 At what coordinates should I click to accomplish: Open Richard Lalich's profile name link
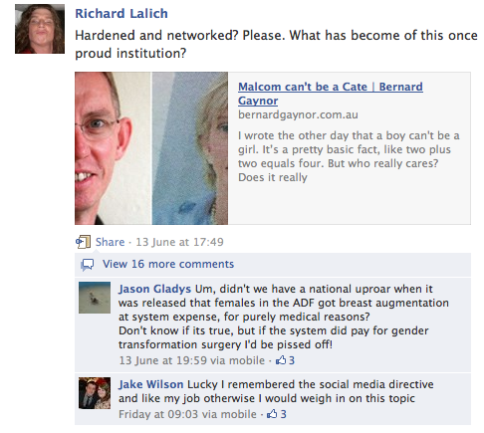(121, 14)
